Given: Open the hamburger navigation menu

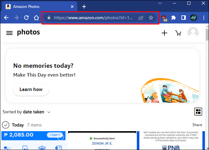Looking at the screenshot, I should point(9,33).
